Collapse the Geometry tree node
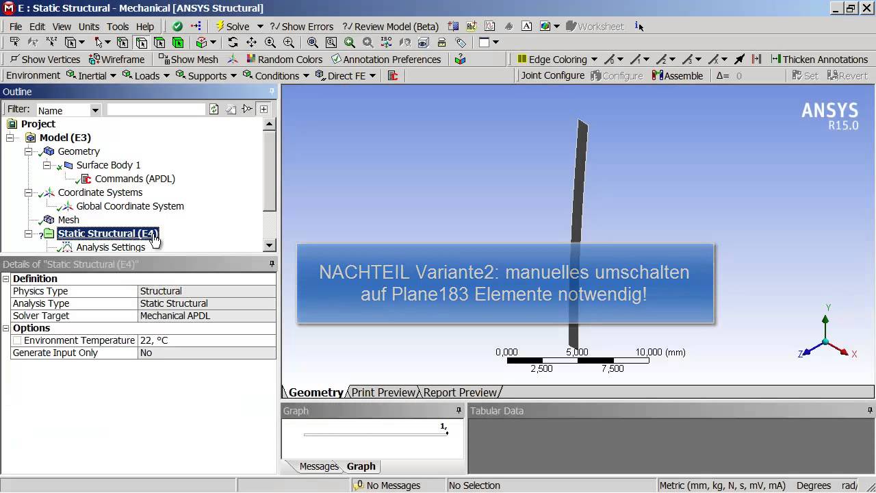Screen dimensions: 876x493 [29, 151]
